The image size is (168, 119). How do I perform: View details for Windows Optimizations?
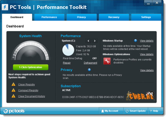[x=147, y=54]
